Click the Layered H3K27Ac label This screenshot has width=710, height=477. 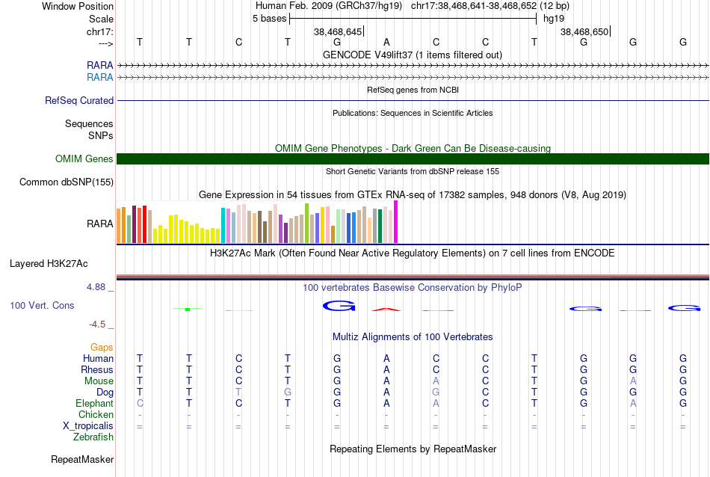(x=49, y=264)
